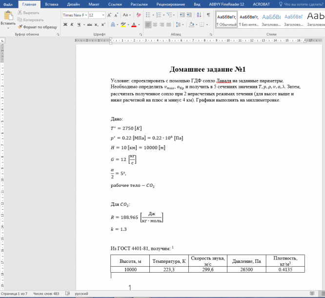
Task: Open line spacing options
Action: tap(180, 25)
